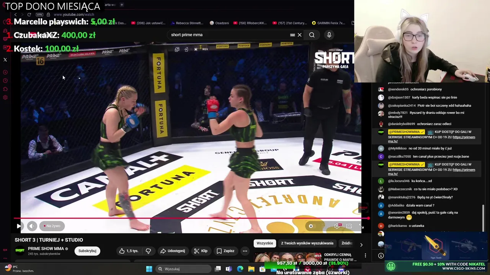Go back with the browser back arrow

click(x=15, y=15)
